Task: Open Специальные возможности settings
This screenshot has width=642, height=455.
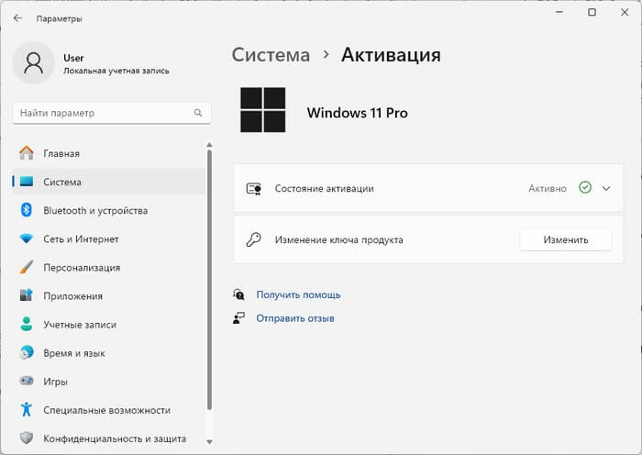Action: (109, 410)
